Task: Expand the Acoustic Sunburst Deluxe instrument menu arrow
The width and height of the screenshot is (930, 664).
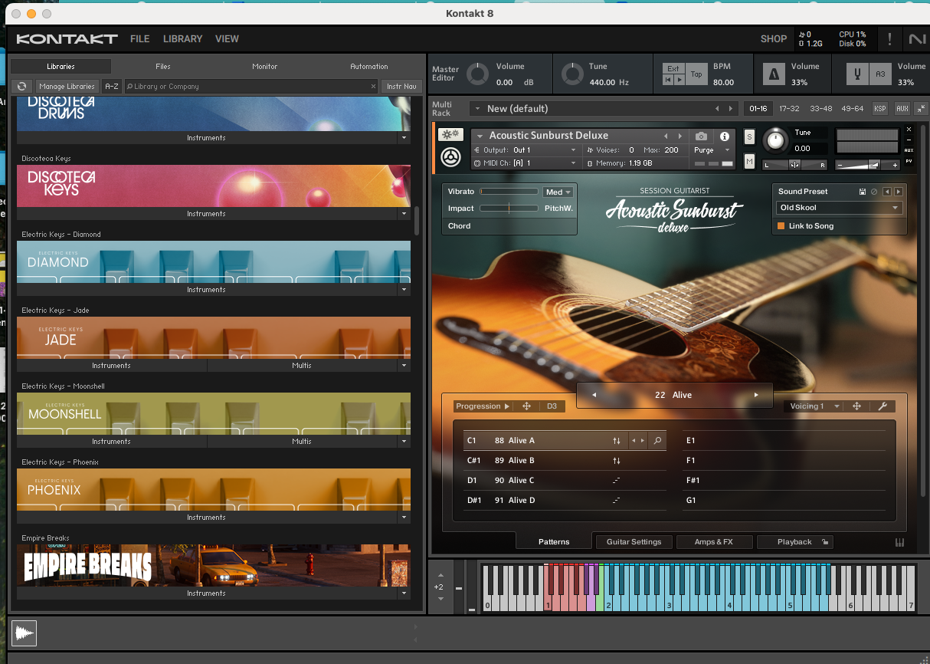Action: (x=480, y=136)
